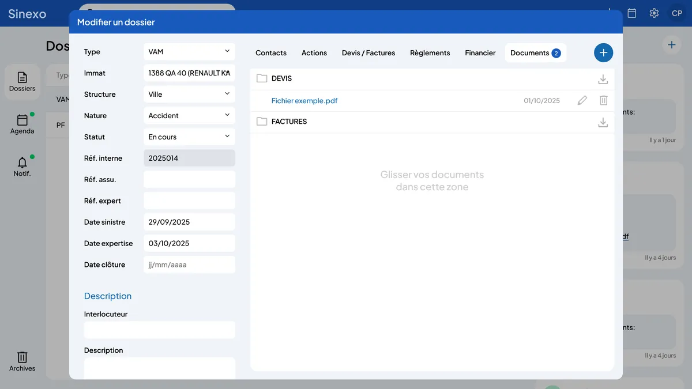Click the Date expertise field
The image size is (692, 389).
coord(189,244)
